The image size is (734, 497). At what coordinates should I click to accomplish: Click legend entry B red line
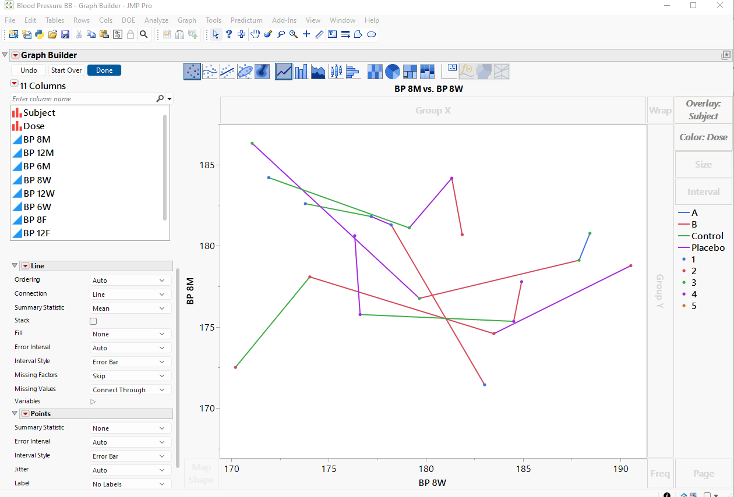683,225
